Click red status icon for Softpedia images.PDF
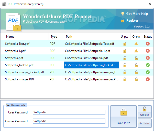 click(148, 79)
